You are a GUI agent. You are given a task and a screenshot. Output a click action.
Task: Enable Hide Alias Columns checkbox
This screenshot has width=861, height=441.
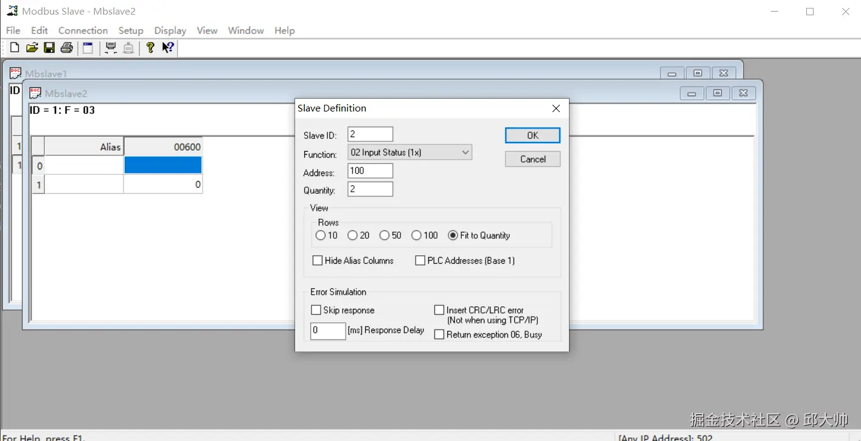(317, 261)
